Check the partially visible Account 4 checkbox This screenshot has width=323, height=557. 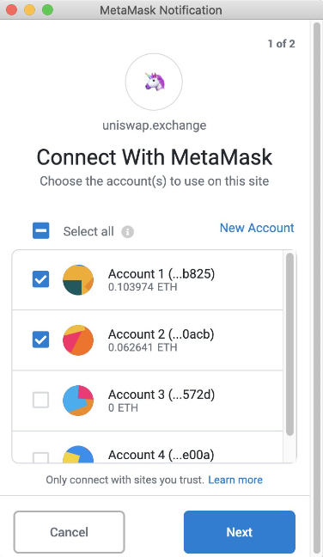(x=41, y=457)
